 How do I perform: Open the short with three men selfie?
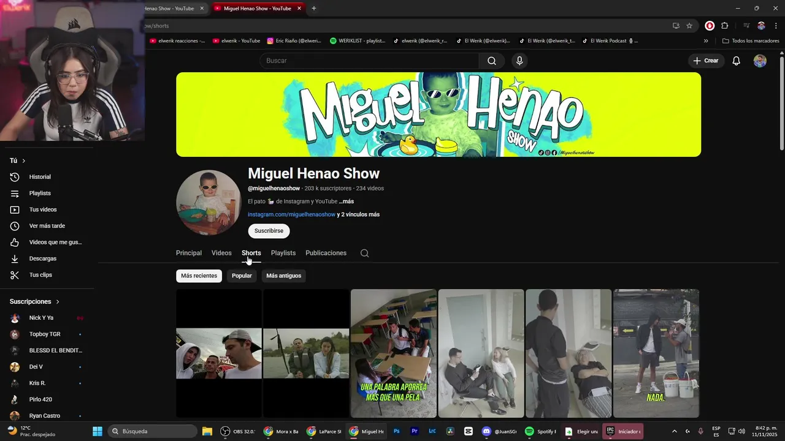[x=219, y=353]
